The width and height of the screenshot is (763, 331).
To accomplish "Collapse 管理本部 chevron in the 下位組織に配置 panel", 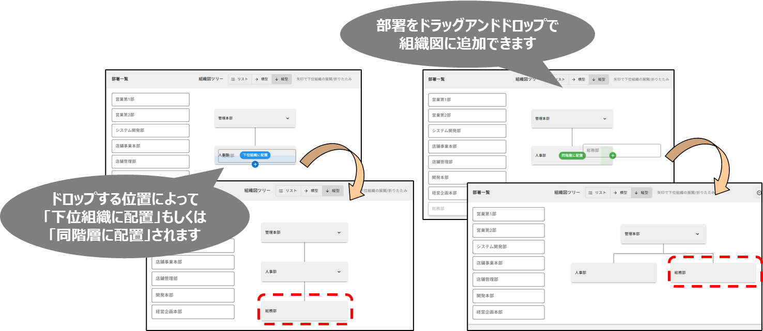I will click(x=287, y=118).
